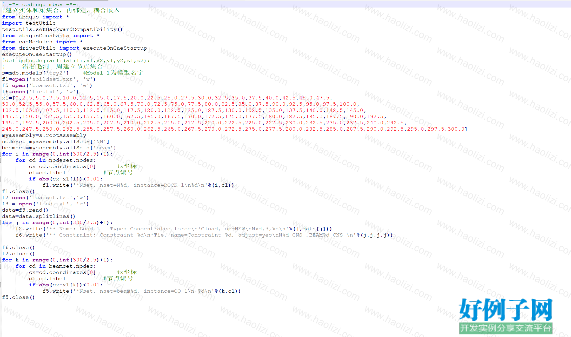
Task: Click the value '300.0]' ending the x1 list
Action: coord(457,129)
